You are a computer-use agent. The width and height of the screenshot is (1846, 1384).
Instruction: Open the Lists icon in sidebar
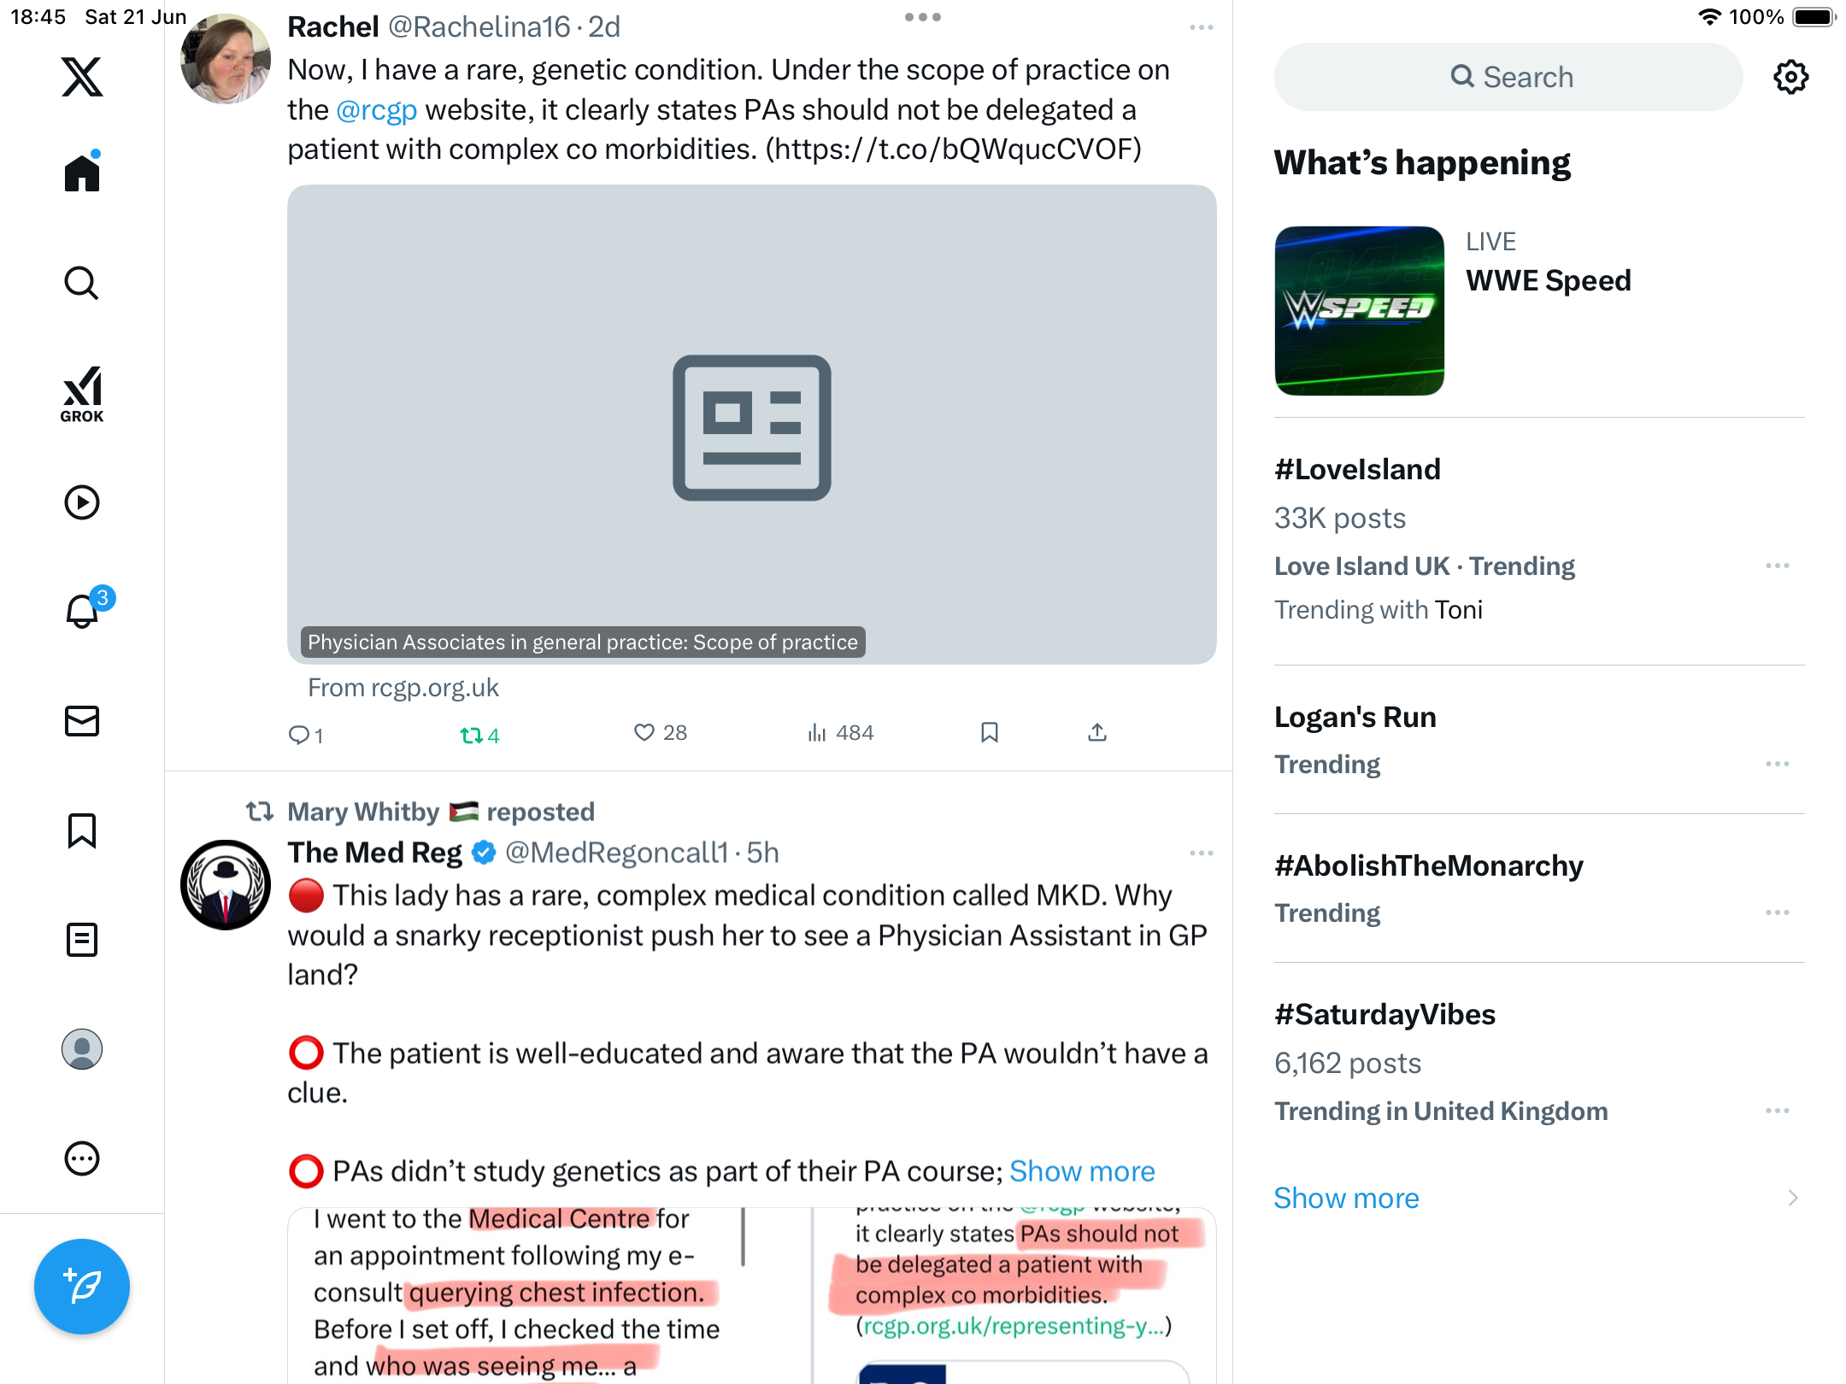pos(82,940)
